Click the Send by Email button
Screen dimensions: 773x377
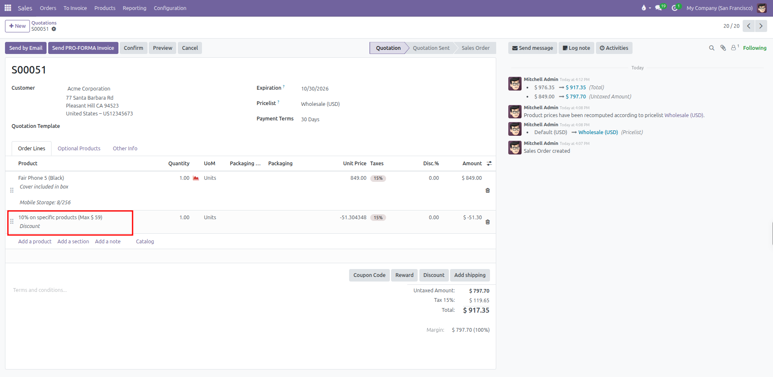point(26,48)
